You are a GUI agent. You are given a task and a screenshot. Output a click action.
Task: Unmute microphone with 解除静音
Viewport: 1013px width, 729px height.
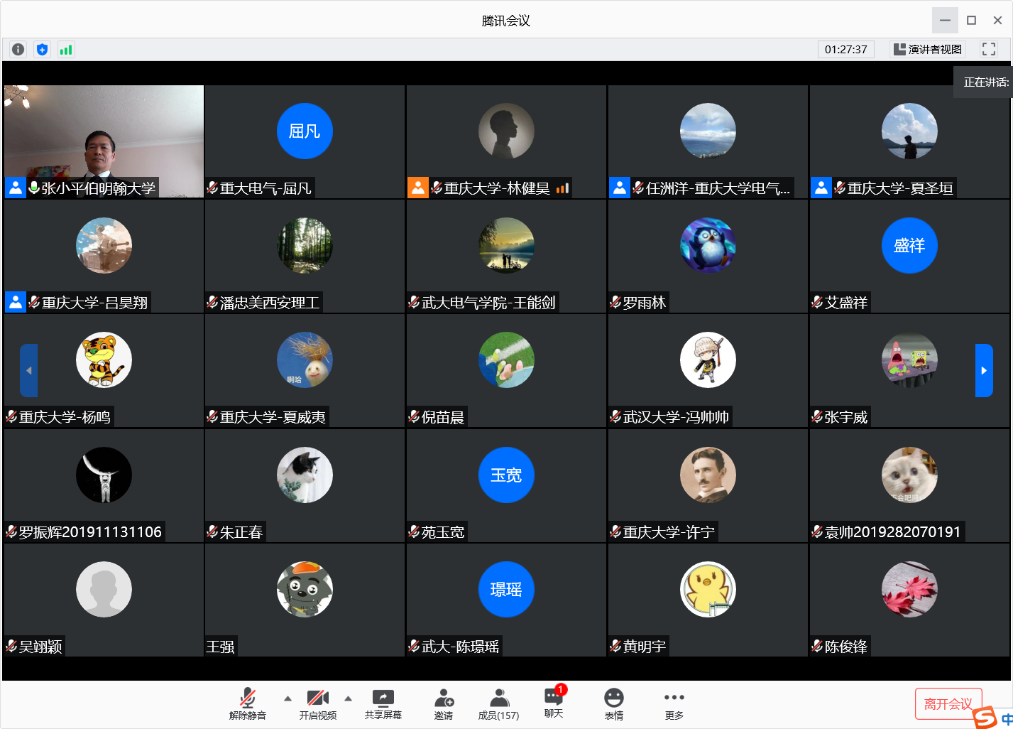[x=247, y=704]
